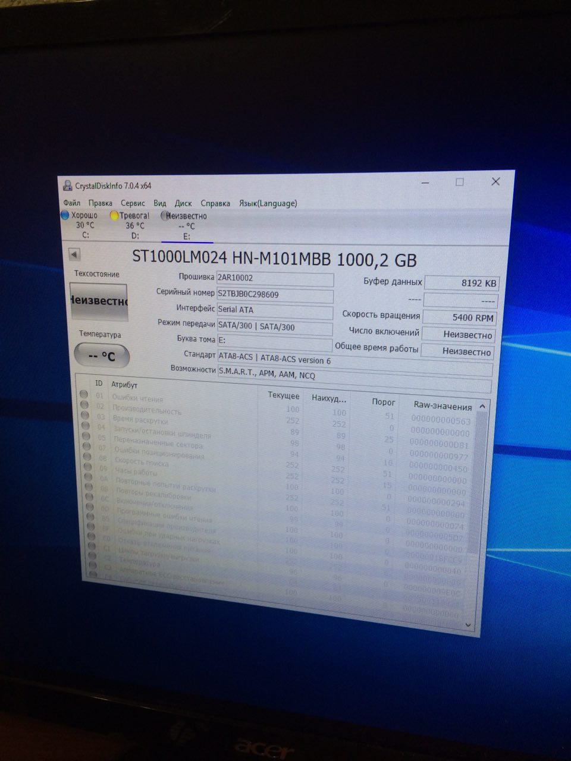Image resolution: width=571 pixels, height=761 pixels.
Task: Click raw value 000000000D81
Action: (440, 444)
